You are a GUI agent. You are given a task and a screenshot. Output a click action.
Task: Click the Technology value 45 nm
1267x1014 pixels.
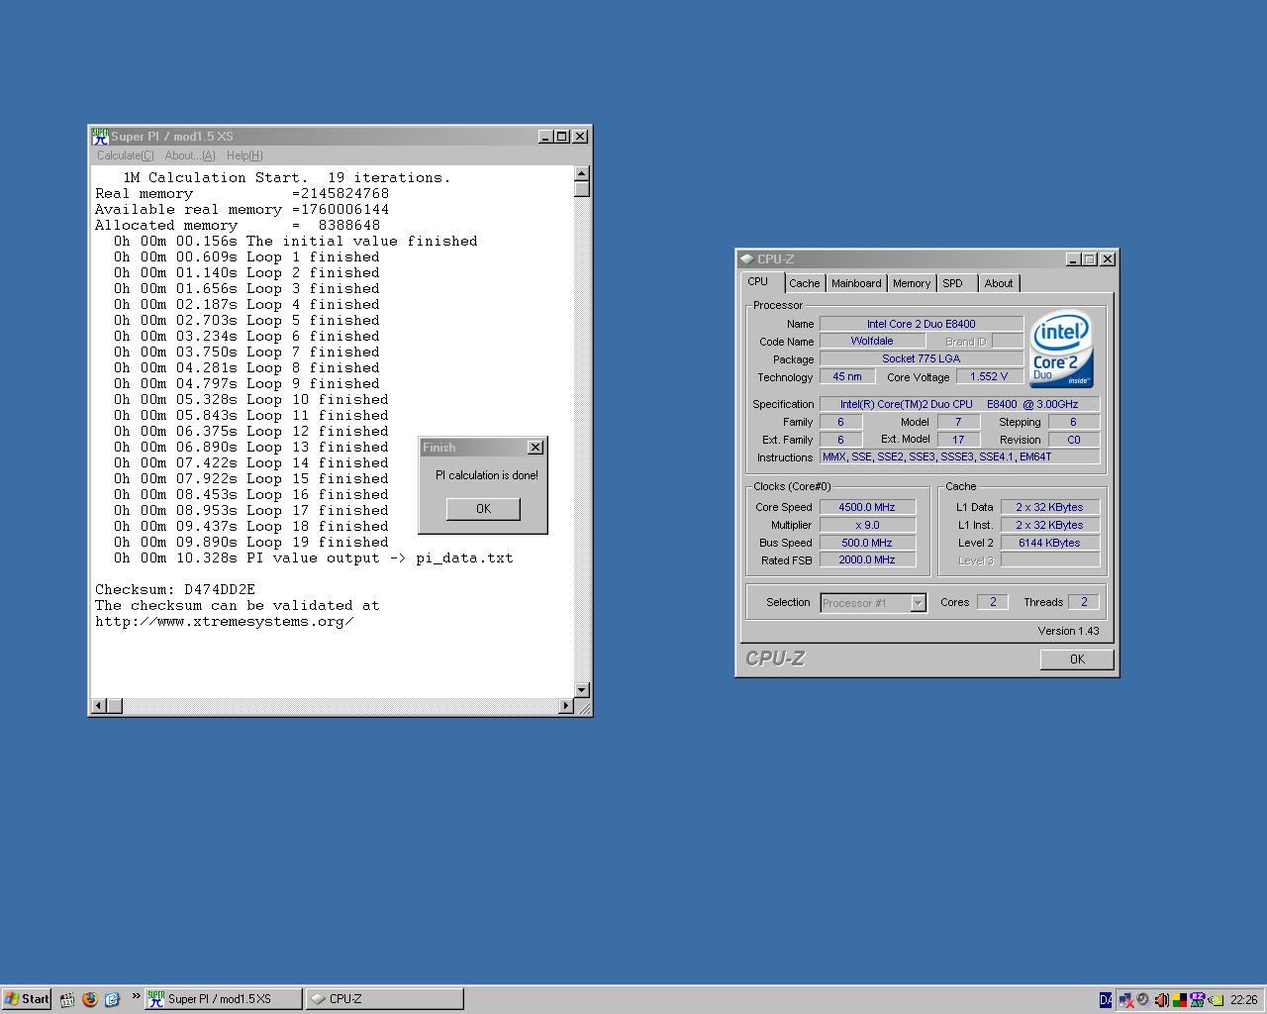[847, 376]
